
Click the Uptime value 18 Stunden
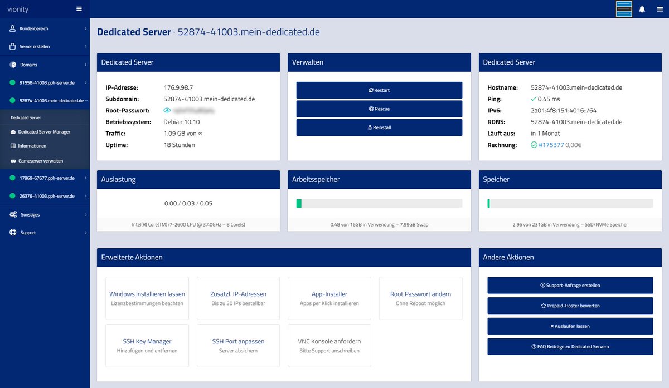click(x=179, y=145)
